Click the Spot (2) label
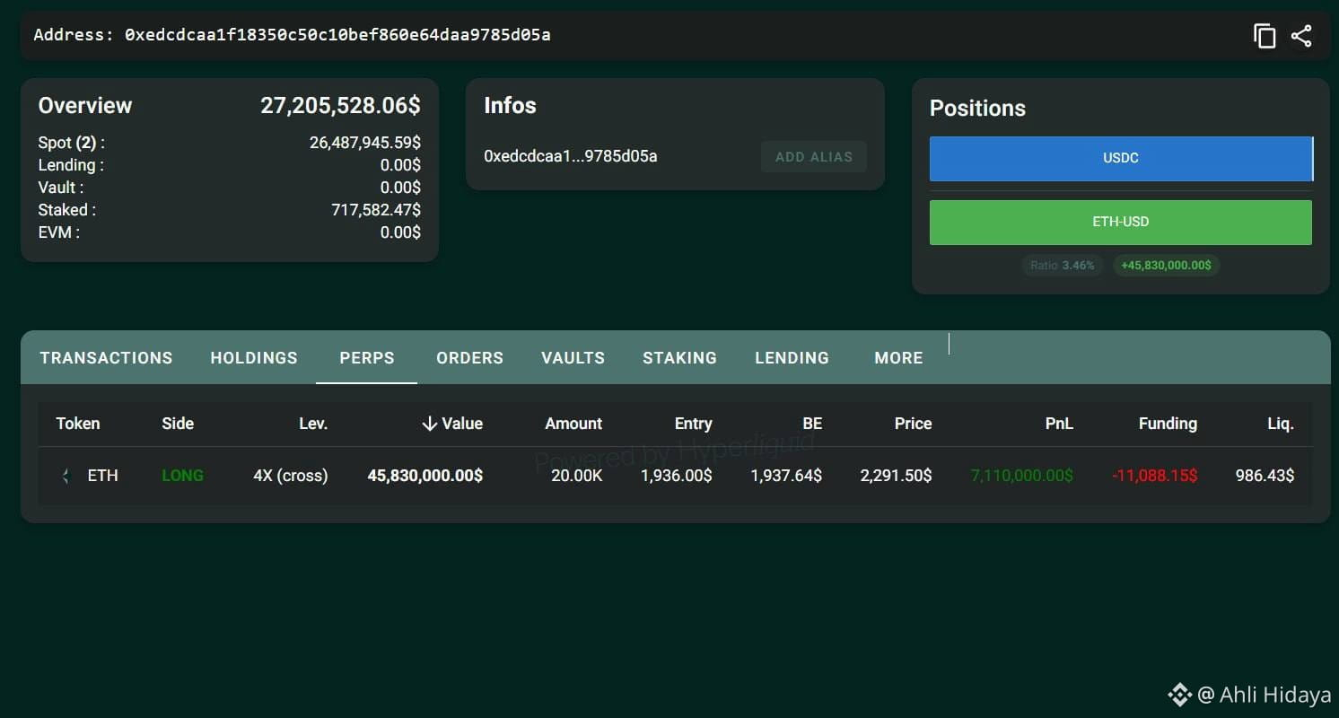 71,143
